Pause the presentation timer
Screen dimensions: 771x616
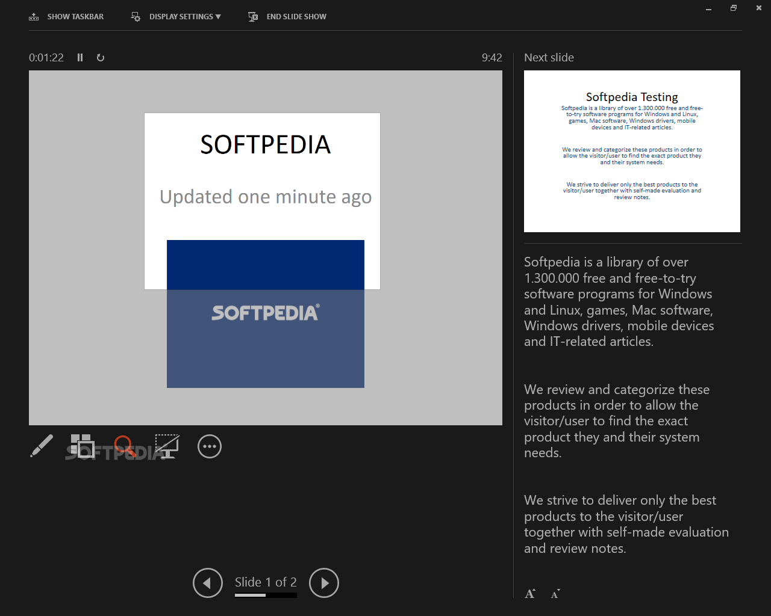point(80,58)
